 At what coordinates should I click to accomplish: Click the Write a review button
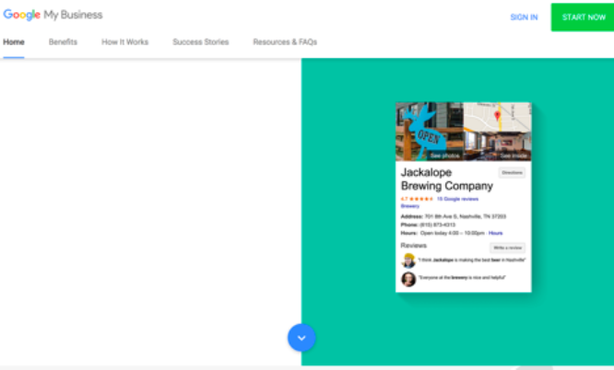point(508,248)
